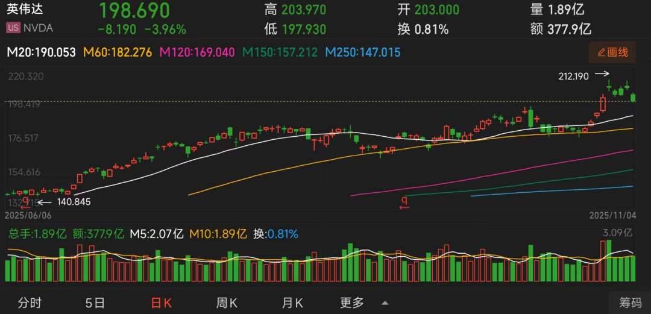Toggle the M20 moving average label
The image size is (651, 314).
tap(41, 52)
